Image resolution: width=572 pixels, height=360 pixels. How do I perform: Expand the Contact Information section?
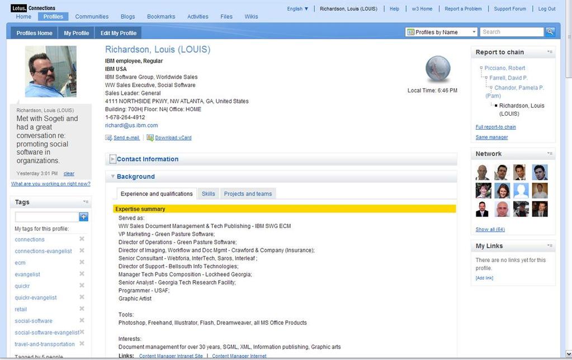(113, 159)
